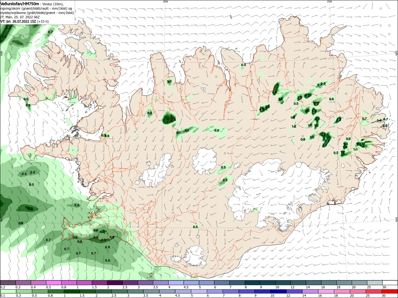
Task: Pick navy blue lower swatch for 10–12
Action: [278, 291]
